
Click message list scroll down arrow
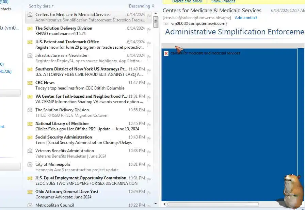tap(156, 204)
